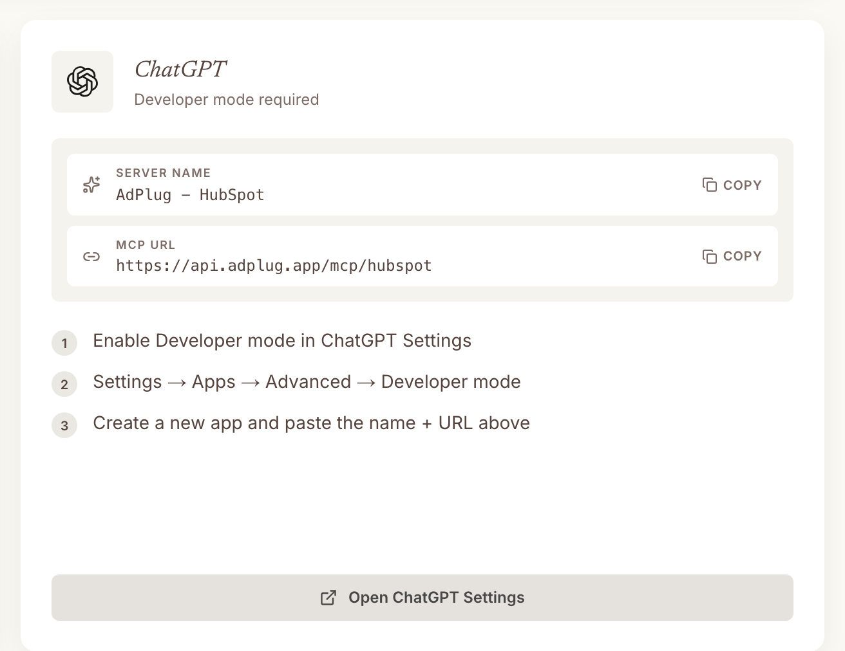Viewport: 845px width, 651px height.
Task: Click the ChatGPT heading
Action: tap(180, 69)
